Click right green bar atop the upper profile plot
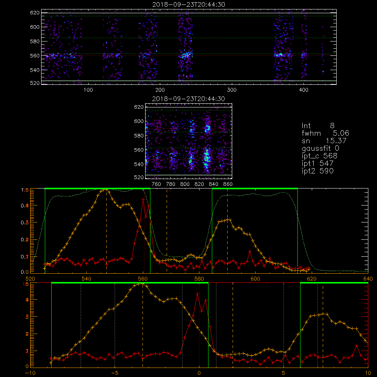The height and width of the screenshot is (377, 377). click(x=255, y=189)
